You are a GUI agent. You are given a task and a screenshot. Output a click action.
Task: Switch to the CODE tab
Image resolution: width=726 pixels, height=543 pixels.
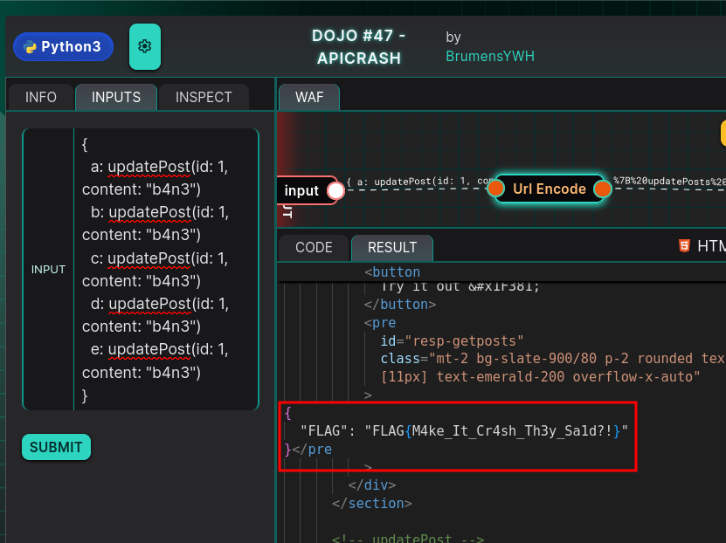point(314,247)
